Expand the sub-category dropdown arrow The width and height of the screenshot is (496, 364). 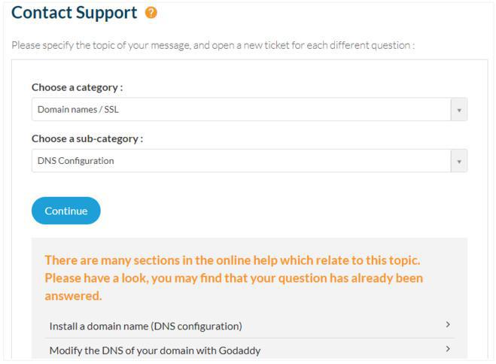[x=458, y=161]
